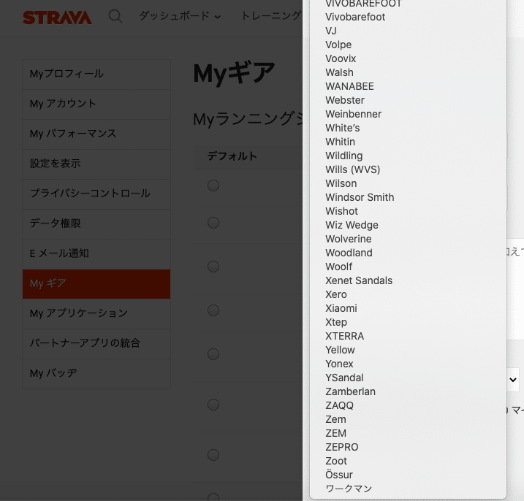524x501 pixels.
Task: Choose ZEPRO option
Action: pos(408,447)
